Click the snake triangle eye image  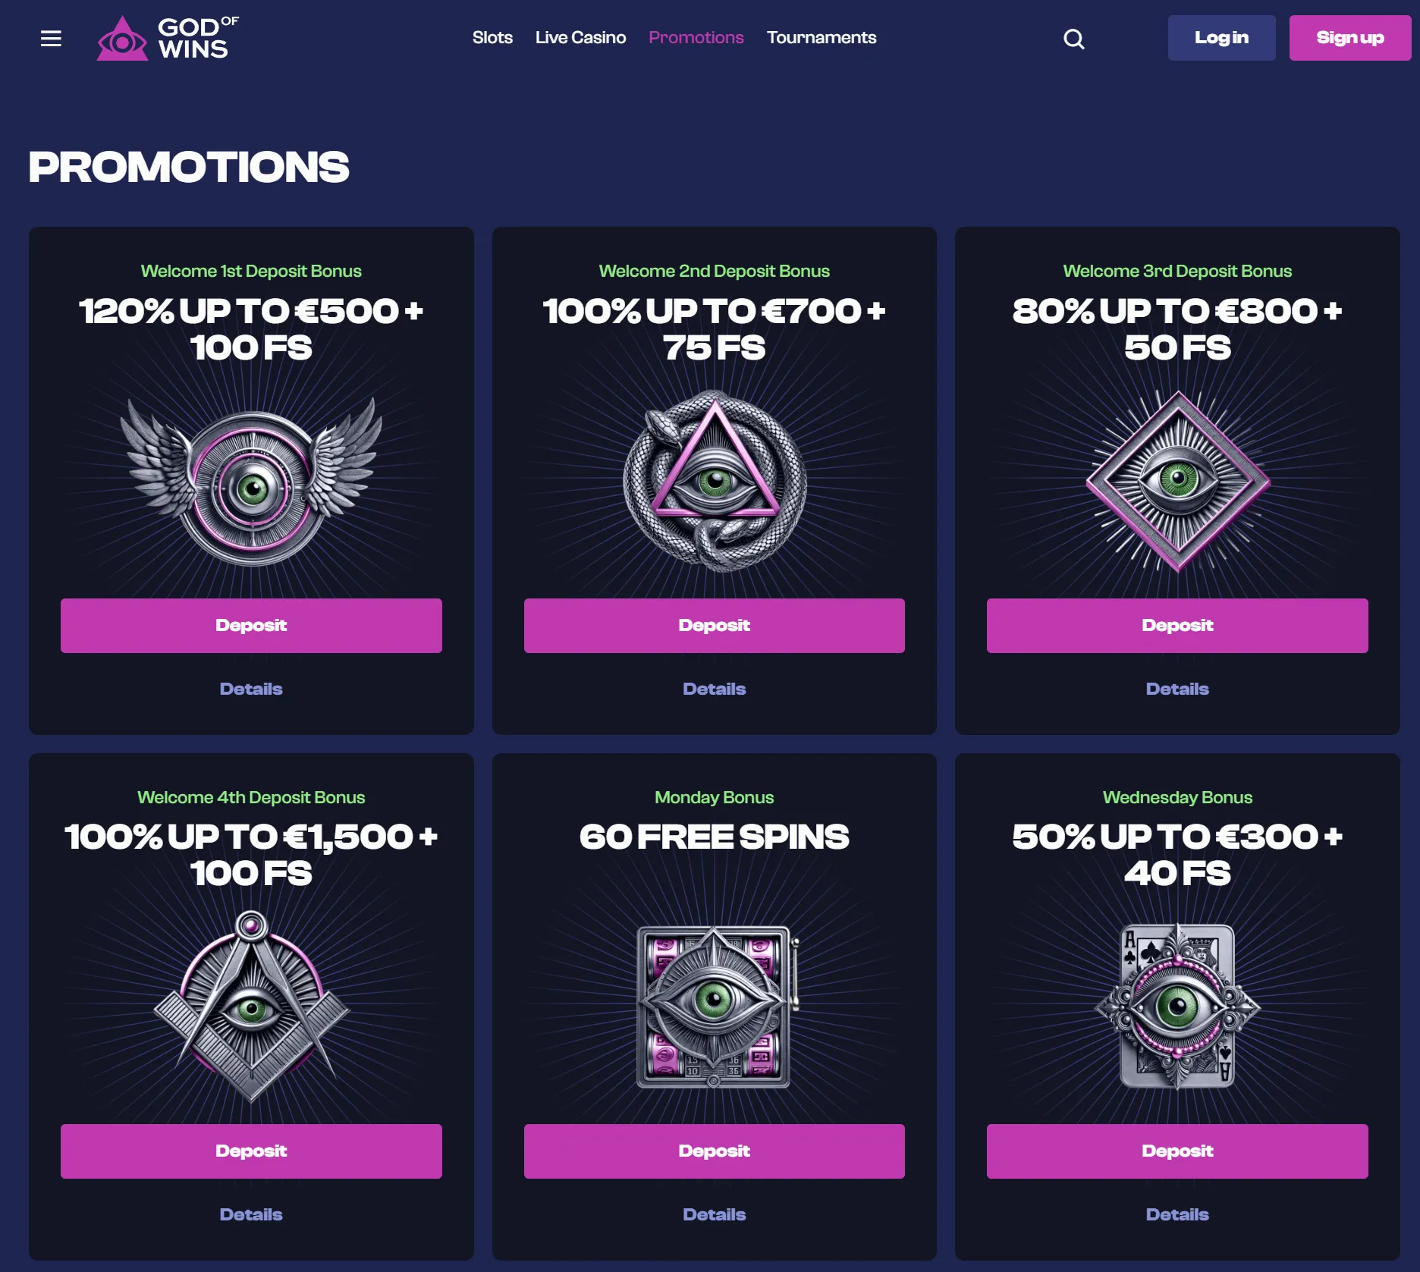tap(715, 481)
